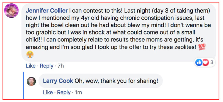This screenshot has width=223, height=102.
Task: Open Larry Cook's profile name link
Action: [58, 81]
